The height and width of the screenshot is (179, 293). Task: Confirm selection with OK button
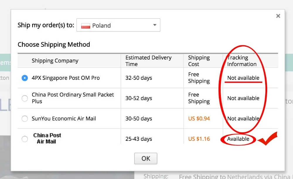pyautogui.click(x=146, y=158)
